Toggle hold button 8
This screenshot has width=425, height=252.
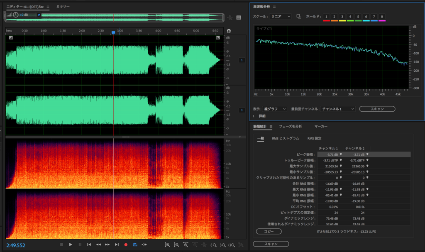[x=382, y=17]
